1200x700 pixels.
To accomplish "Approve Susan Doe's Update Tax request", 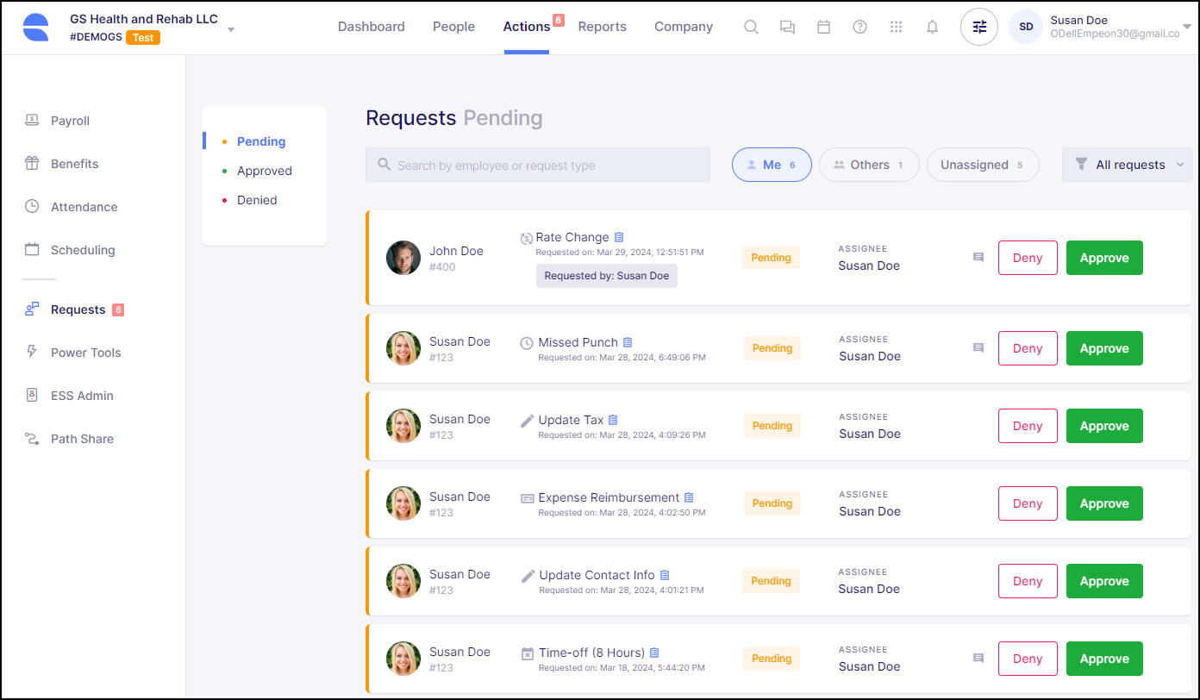I will click(1104, 426).
